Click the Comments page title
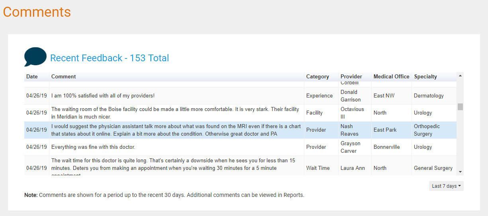 pos(37,12)
